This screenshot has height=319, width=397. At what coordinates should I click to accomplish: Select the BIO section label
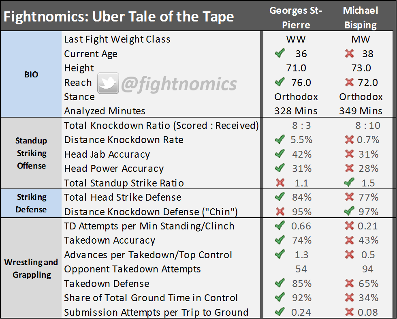(x=31, y=75)
